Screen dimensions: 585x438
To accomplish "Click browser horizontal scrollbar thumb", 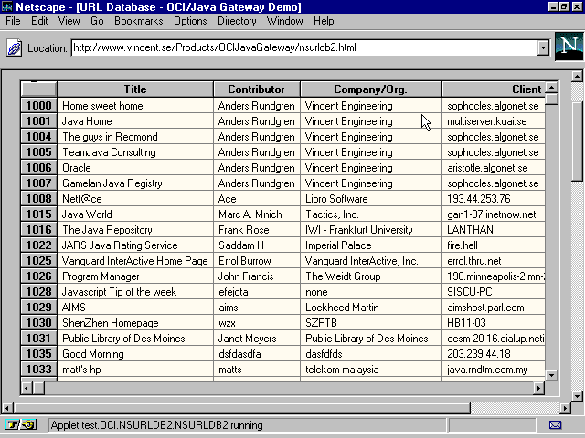I will 241,408.
